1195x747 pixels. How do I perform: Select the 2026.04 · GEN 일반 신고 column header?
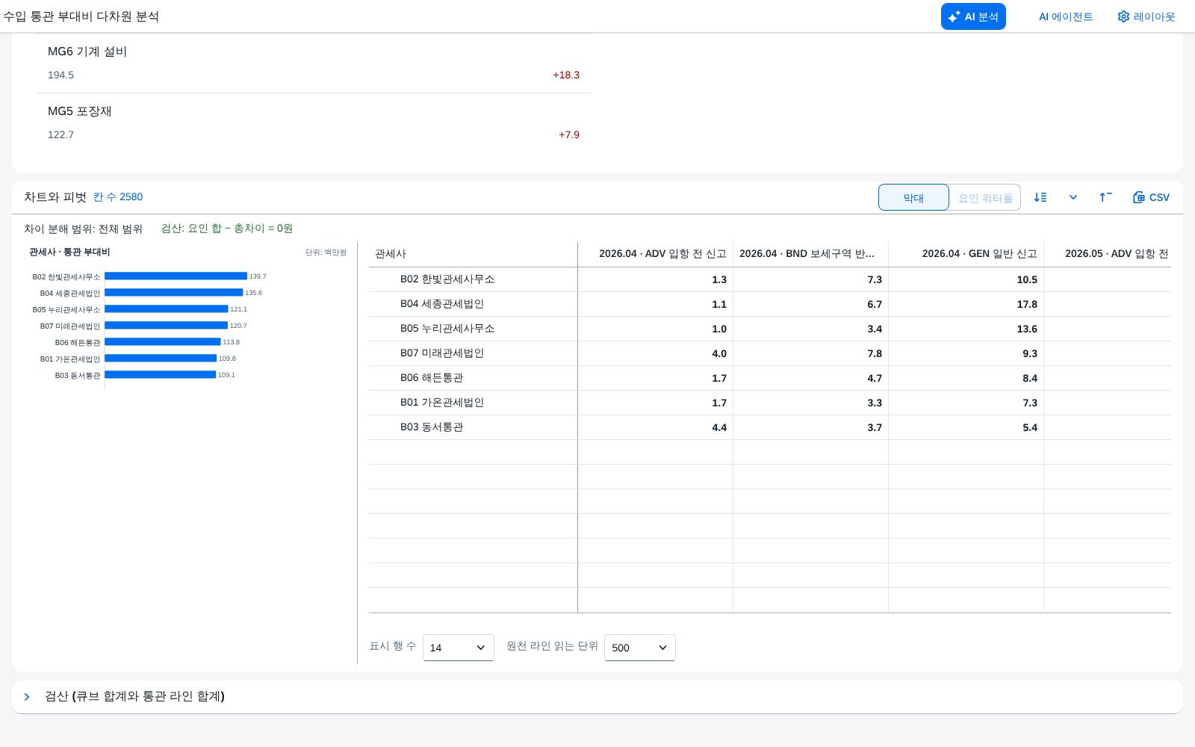click(966, 254)
